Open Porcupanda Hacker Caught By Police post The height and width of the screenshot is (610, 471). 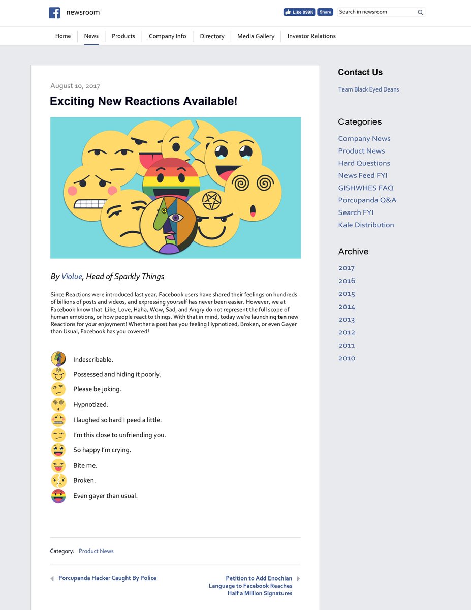(x=107, y=578)
